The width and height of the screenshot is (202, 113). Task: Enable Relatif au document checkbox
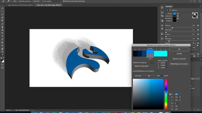[x=134, y=66]
